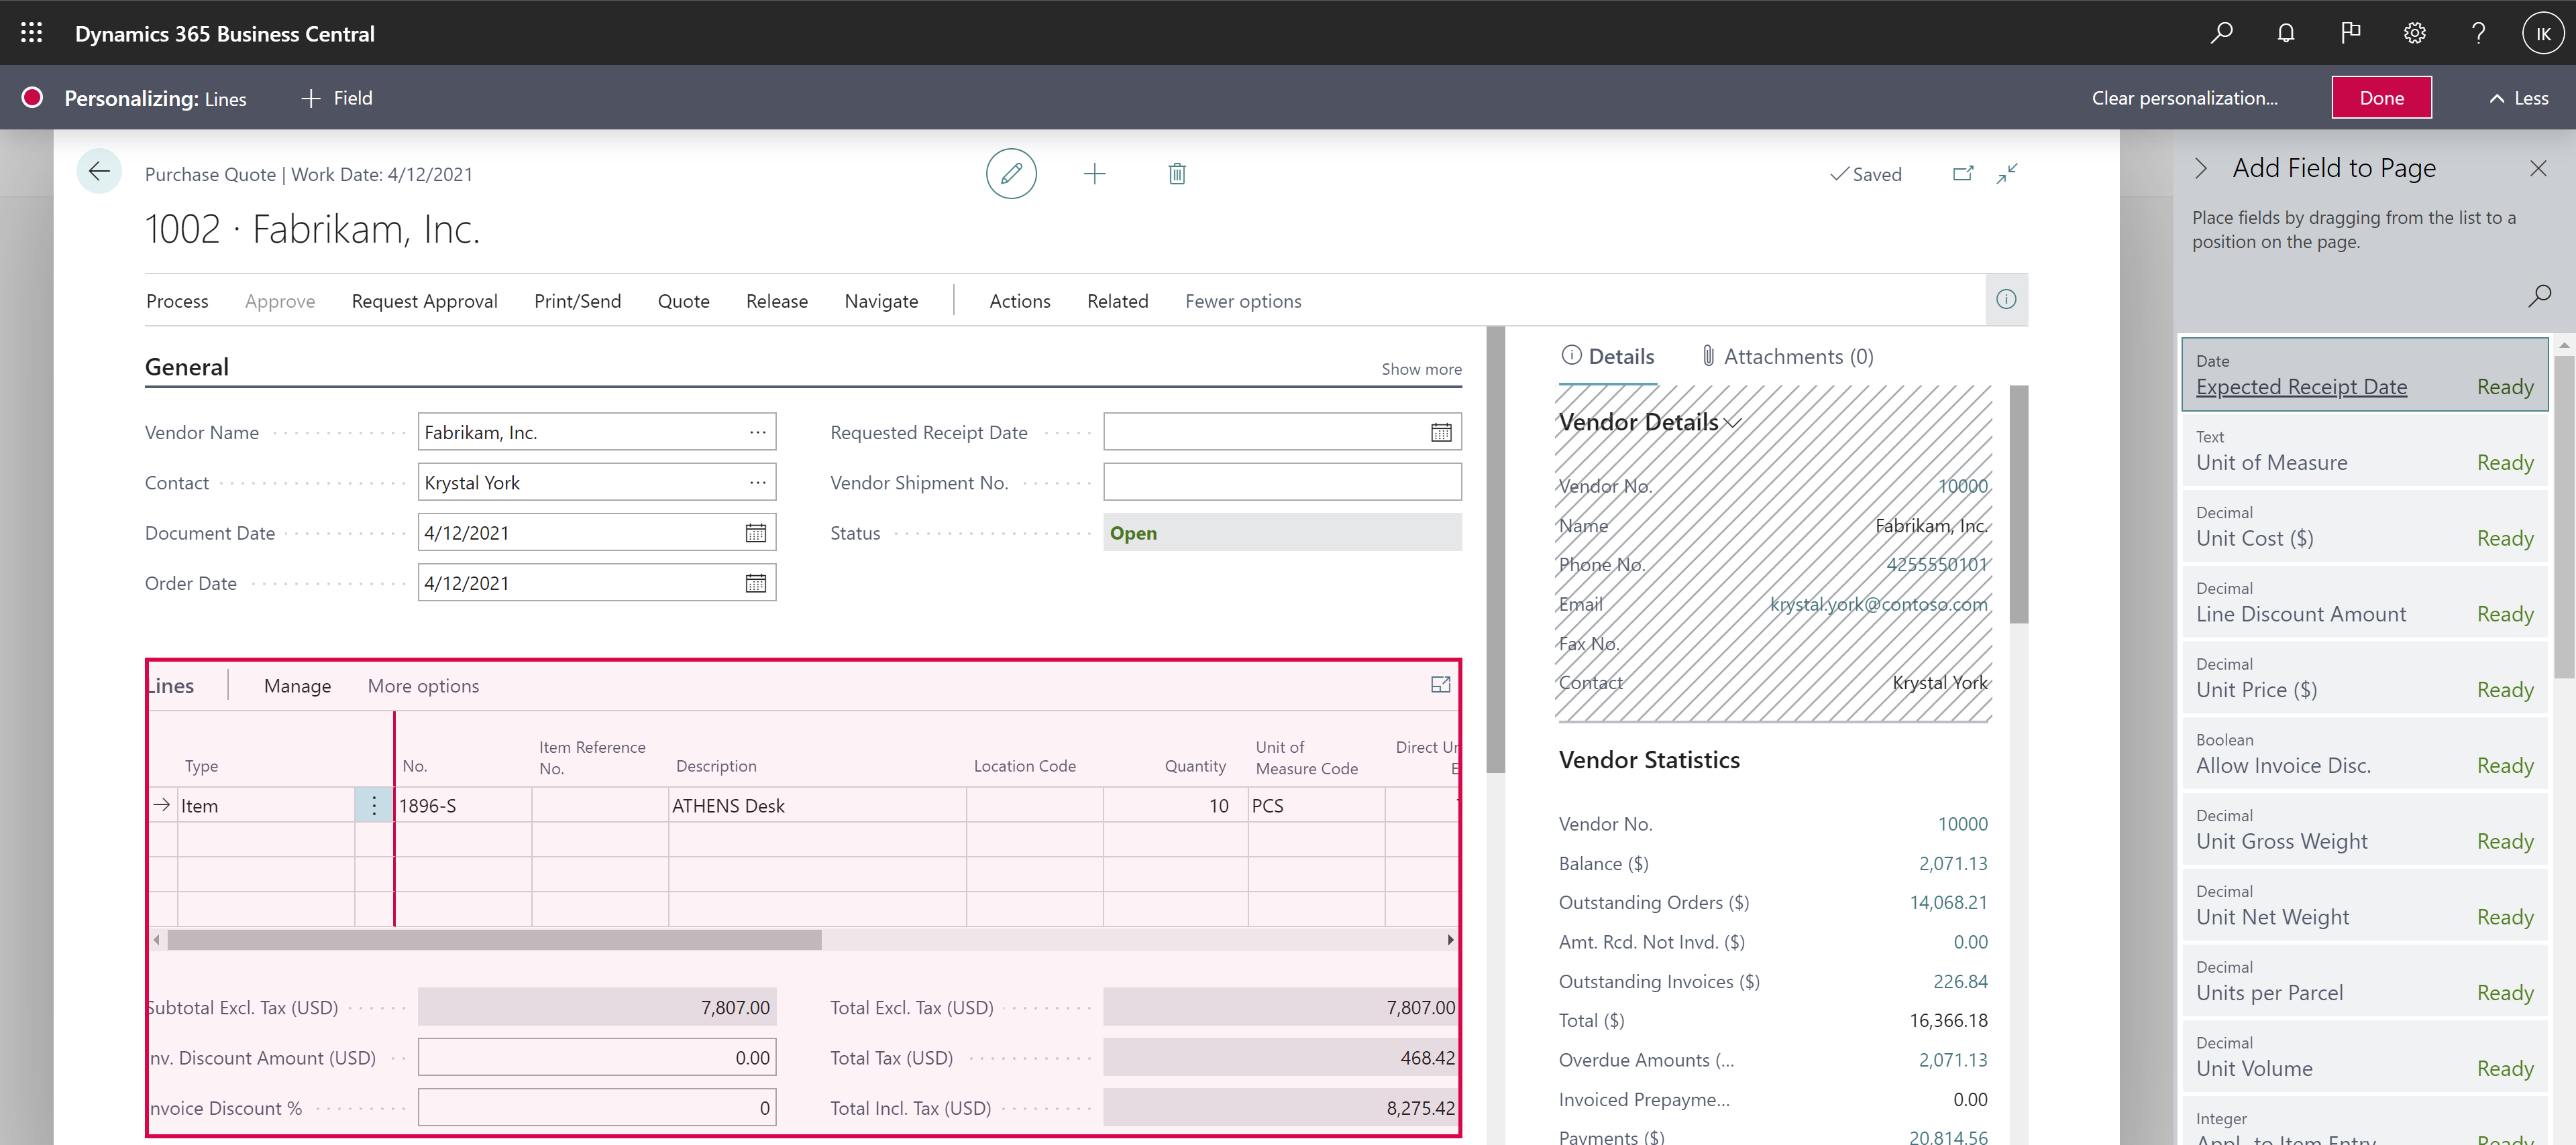Click Clear personalization button top bar

(x=2185, y=97)
